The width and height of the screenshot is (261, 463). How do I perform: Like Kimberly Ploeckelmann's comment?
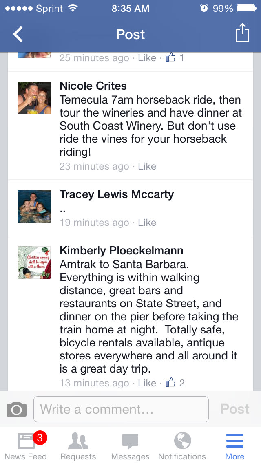click(147, 383)
